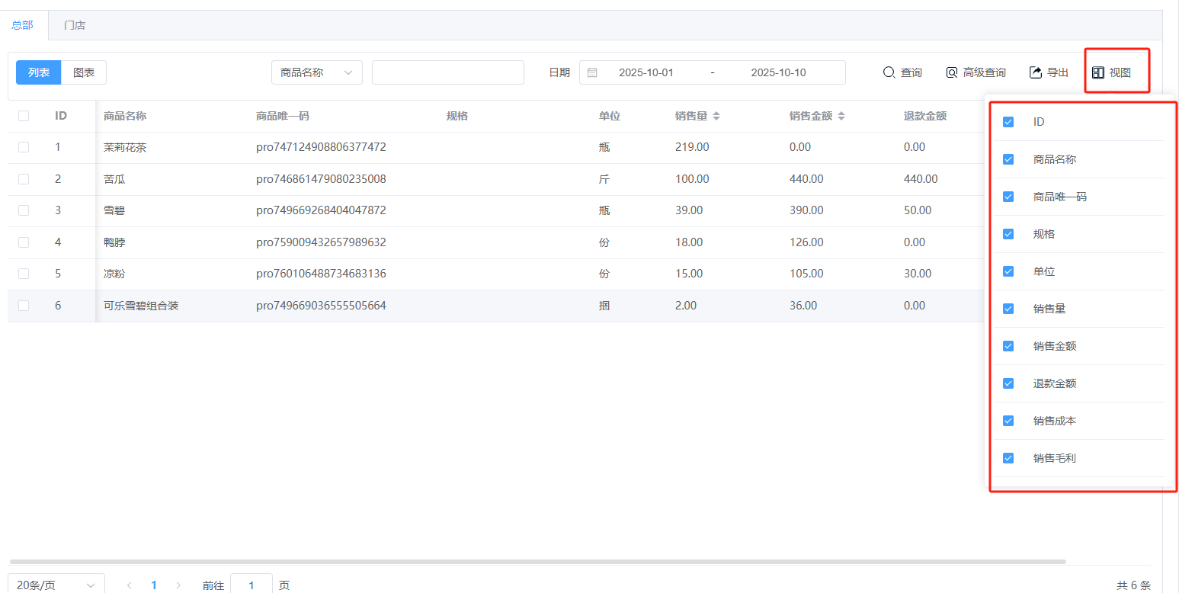Check the select-all checkbox in table header

click(x=24, y=116)
